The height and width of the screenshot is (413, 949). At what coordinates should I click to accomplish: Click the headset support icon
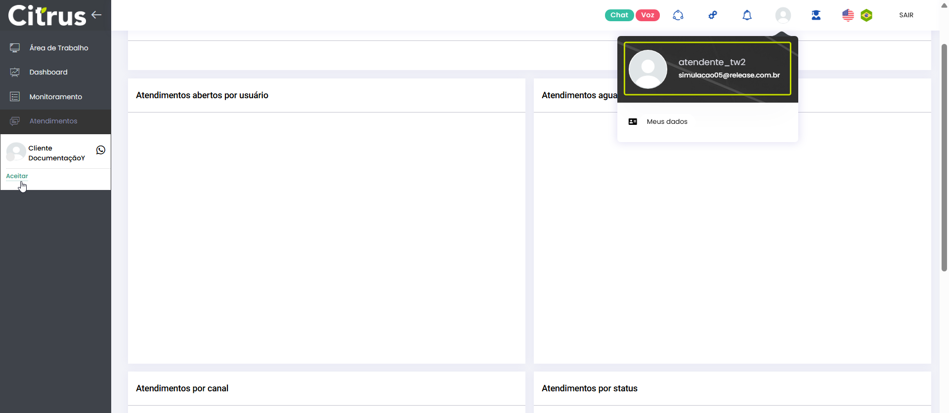(678, 15)
